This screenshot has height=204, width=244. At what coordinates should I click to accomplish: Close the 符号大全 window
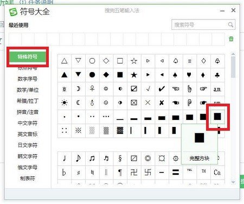(233, 10)
